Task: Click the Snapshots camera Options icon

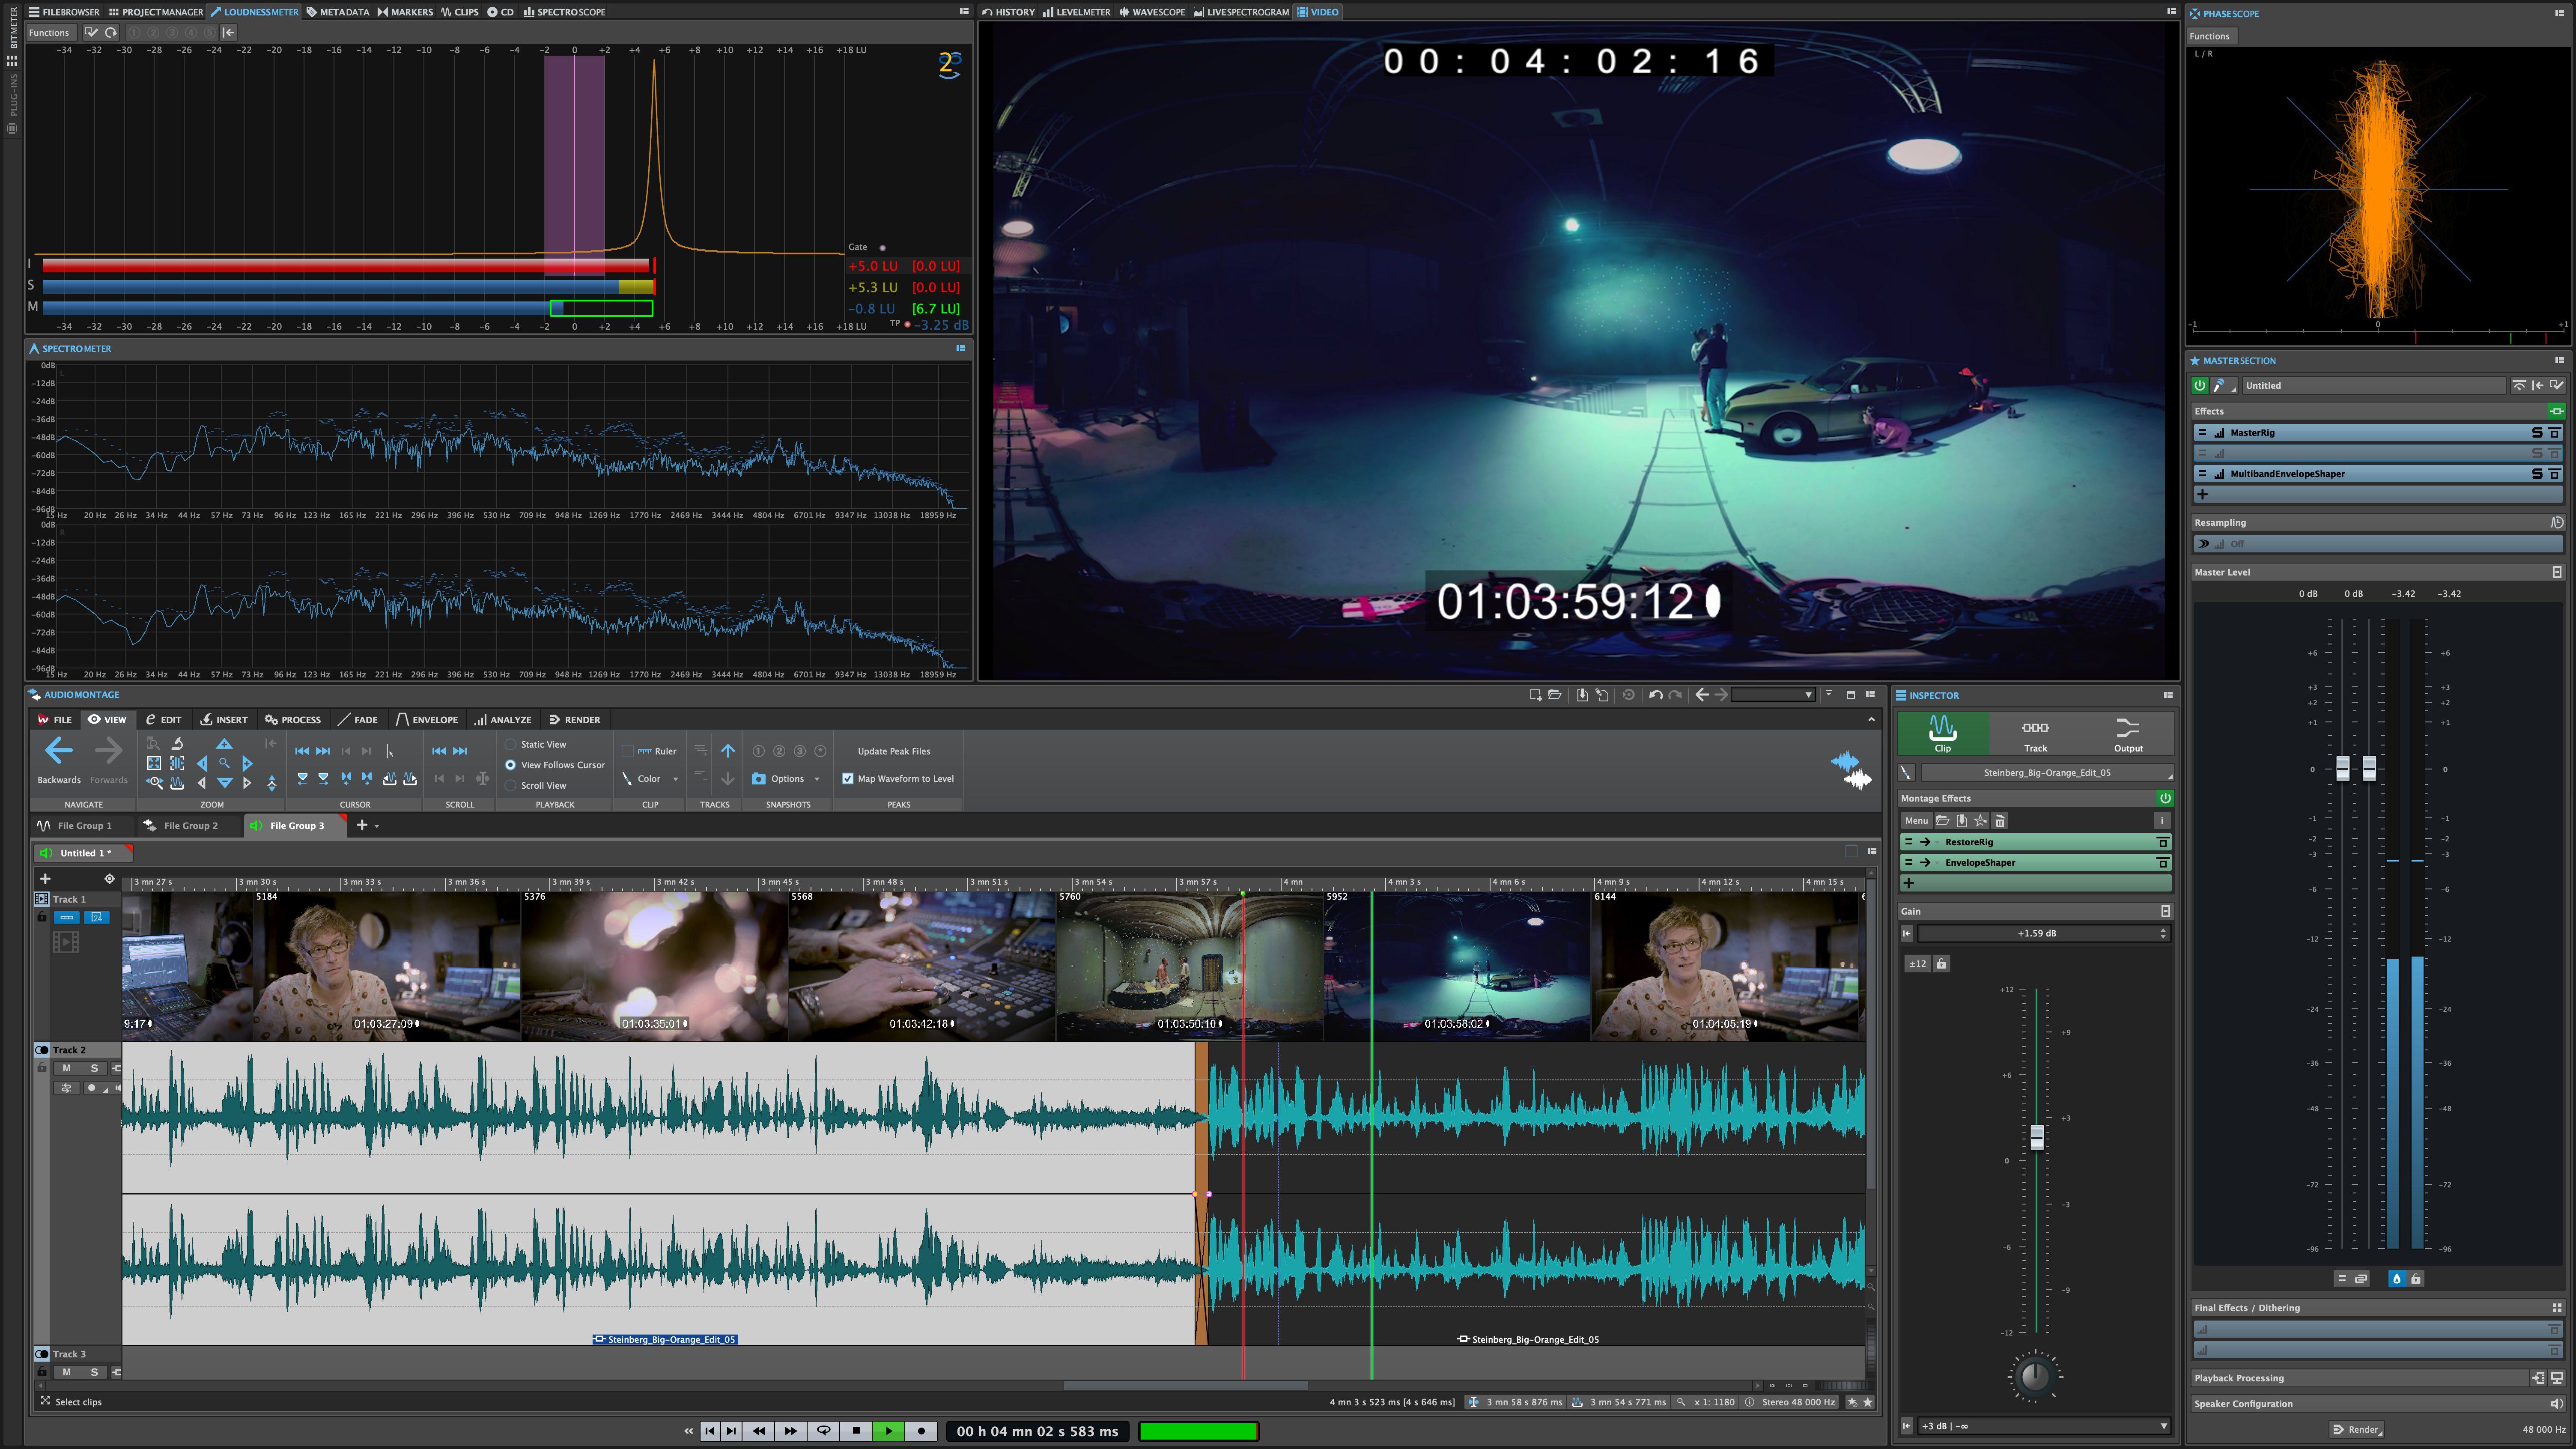Action: tap(759, 778)
